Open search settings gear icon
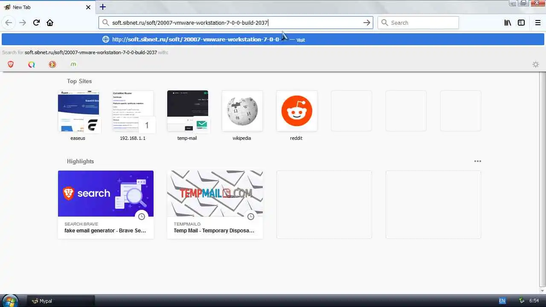Image resolution: width=546 pixels, height=307 pixels. pyautogui.click(x=536, y=64)
